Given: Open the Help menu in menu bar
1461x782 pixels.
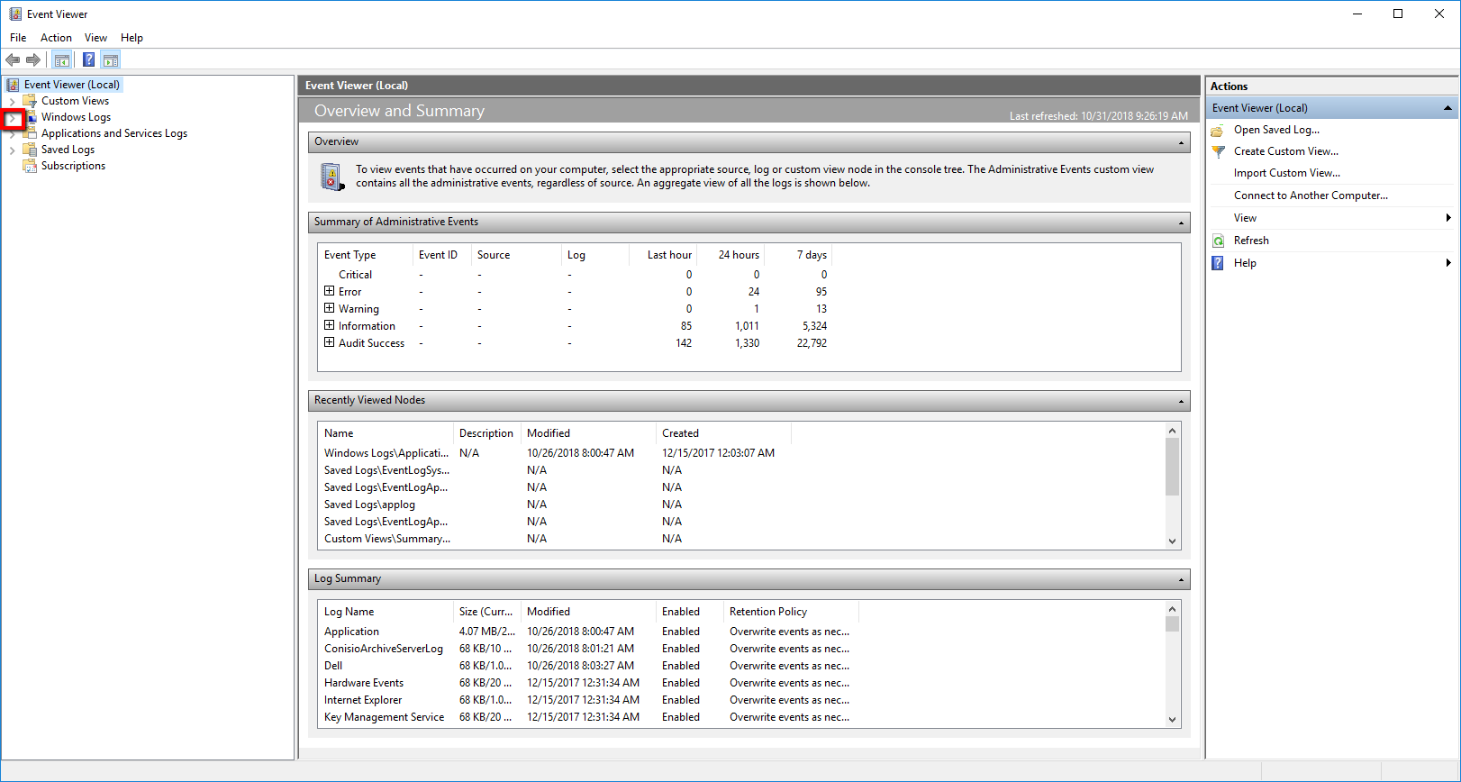Looking at the screenshot, I should [132, 38].
